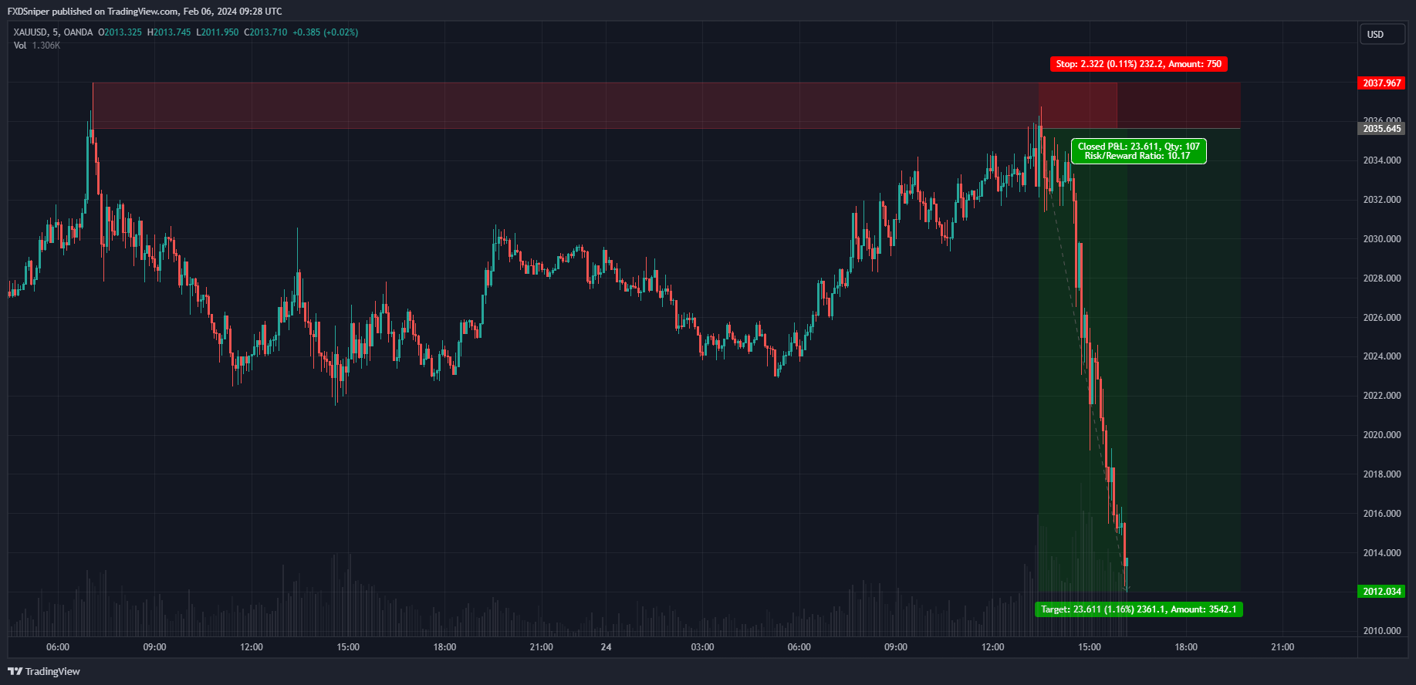This screenshot has height=685, width=1416.
Task: Click the 21:00 label at far right of time axis
Action: pyautogui.click(x=1283, y=647)
